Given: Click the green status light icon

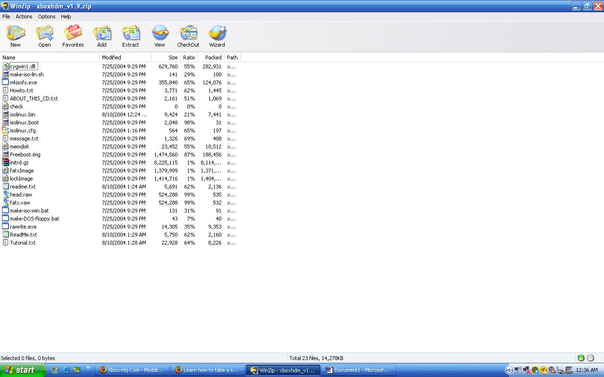Looking at the screenshot, I should coord(581,358).
